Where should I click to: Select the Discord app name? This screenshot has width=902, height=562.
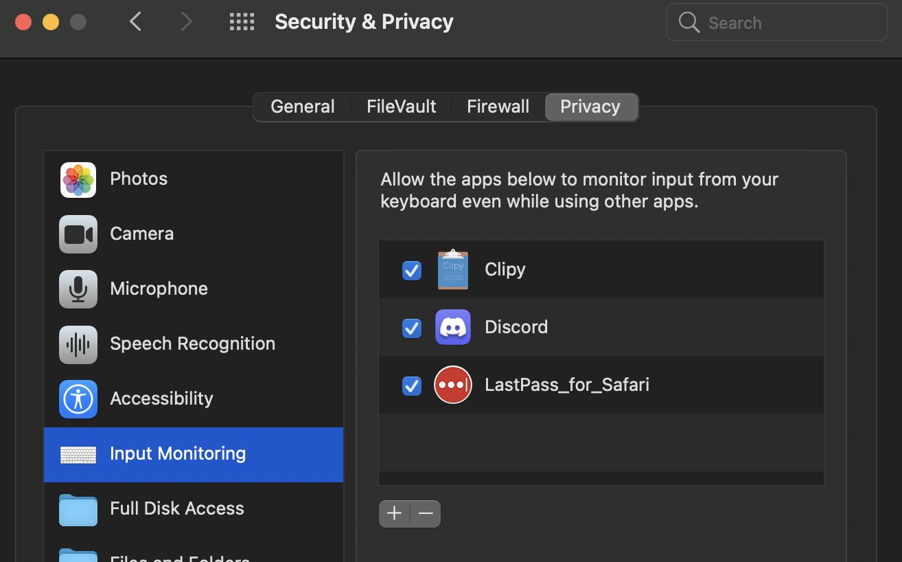point(516,327)
